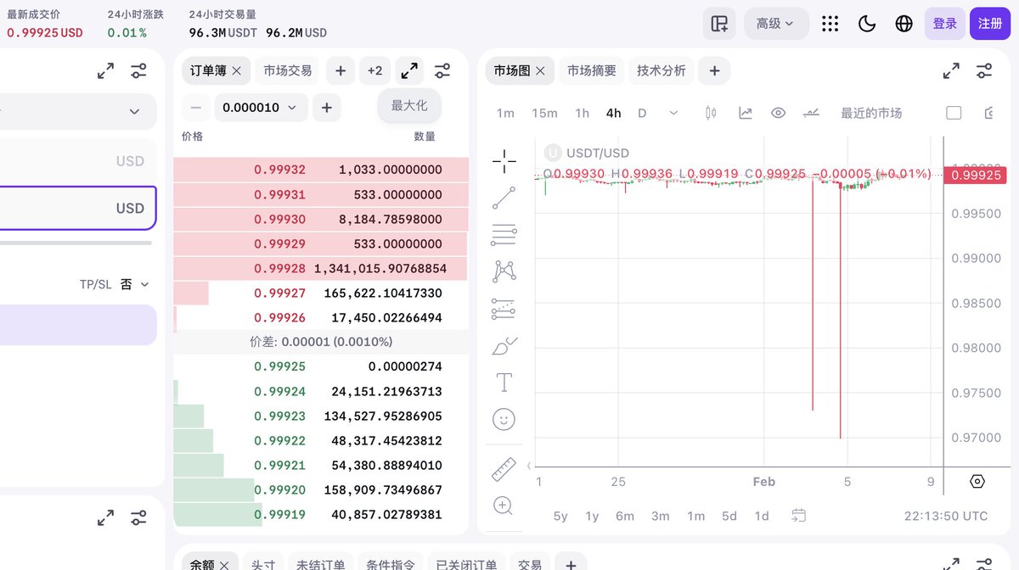The height and width of the screenshot is (570, 1019).
Task: Open candlestick chart type selector
Action: coord(712,113)
